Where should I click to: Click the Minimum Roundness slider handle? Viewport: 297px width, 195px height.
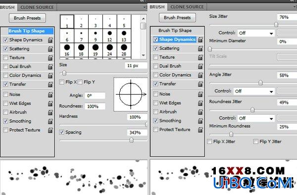pyautogui.click(x=231, y=134)
